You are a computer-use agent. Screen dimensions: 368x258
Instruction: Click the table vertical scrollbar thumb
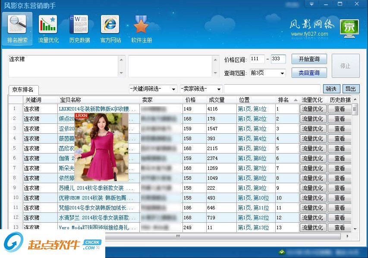(x=355, y=109)
